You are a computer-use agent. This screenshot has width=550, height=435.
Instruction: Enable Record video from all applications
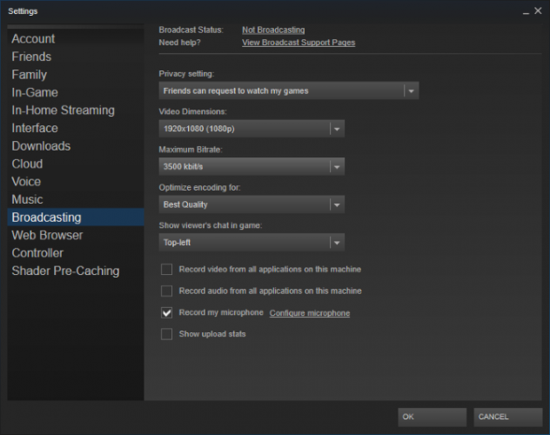click(x=166, y=269)
